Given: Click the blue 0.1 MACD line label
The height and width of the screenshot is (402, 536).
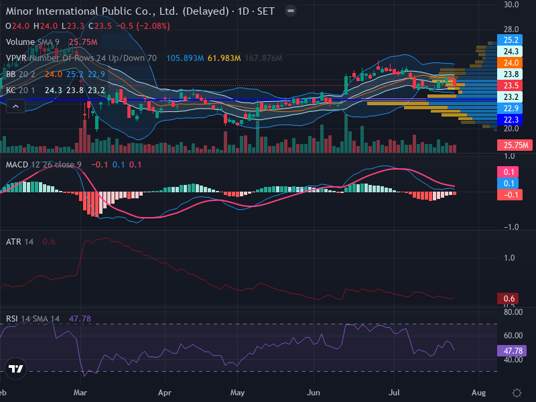Looking at the screenshot, I should click(508, 183).
